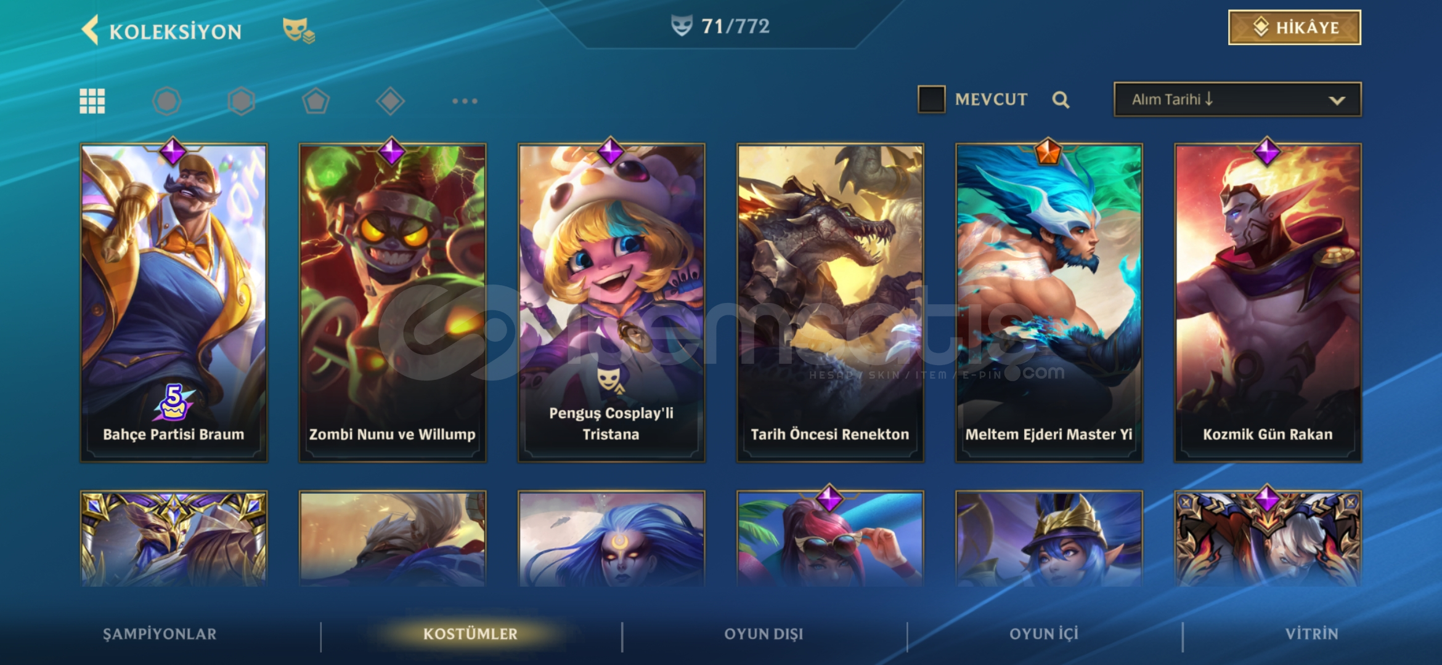
Task: Open skin search magnifier icon
Action: pos(1061,100)
